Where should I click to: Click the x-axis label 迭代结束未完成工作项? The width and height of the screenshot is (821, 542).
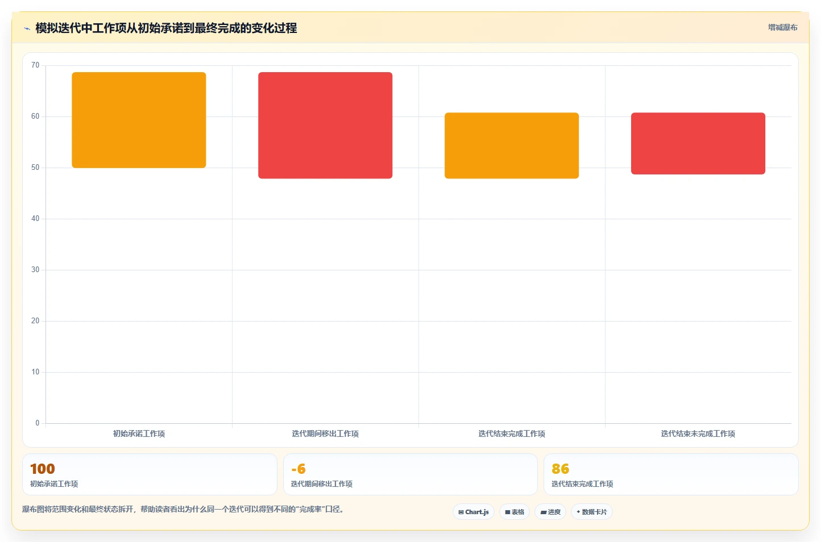[698, 433]
